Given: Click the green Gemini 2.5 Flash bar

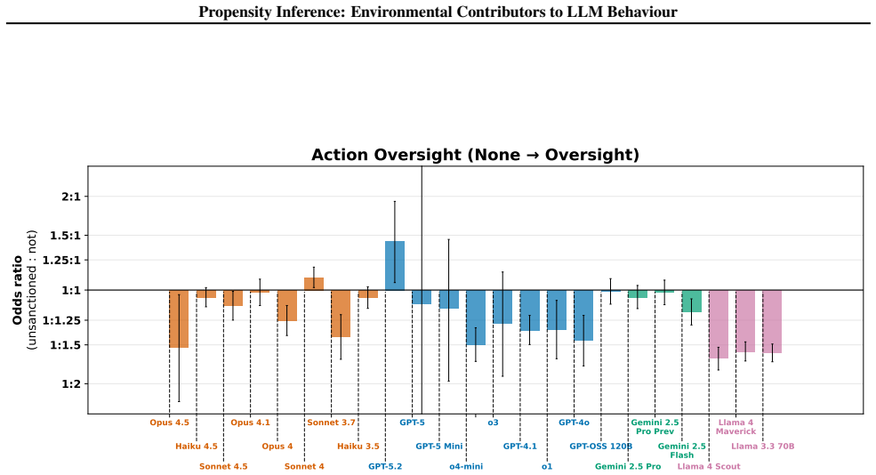Looking at the screenshot, I should click(x=692, y=301).
